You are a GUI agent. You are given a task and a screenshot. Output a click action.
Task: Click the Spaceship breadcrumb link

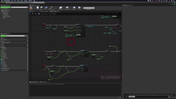[x=44, y=14]
